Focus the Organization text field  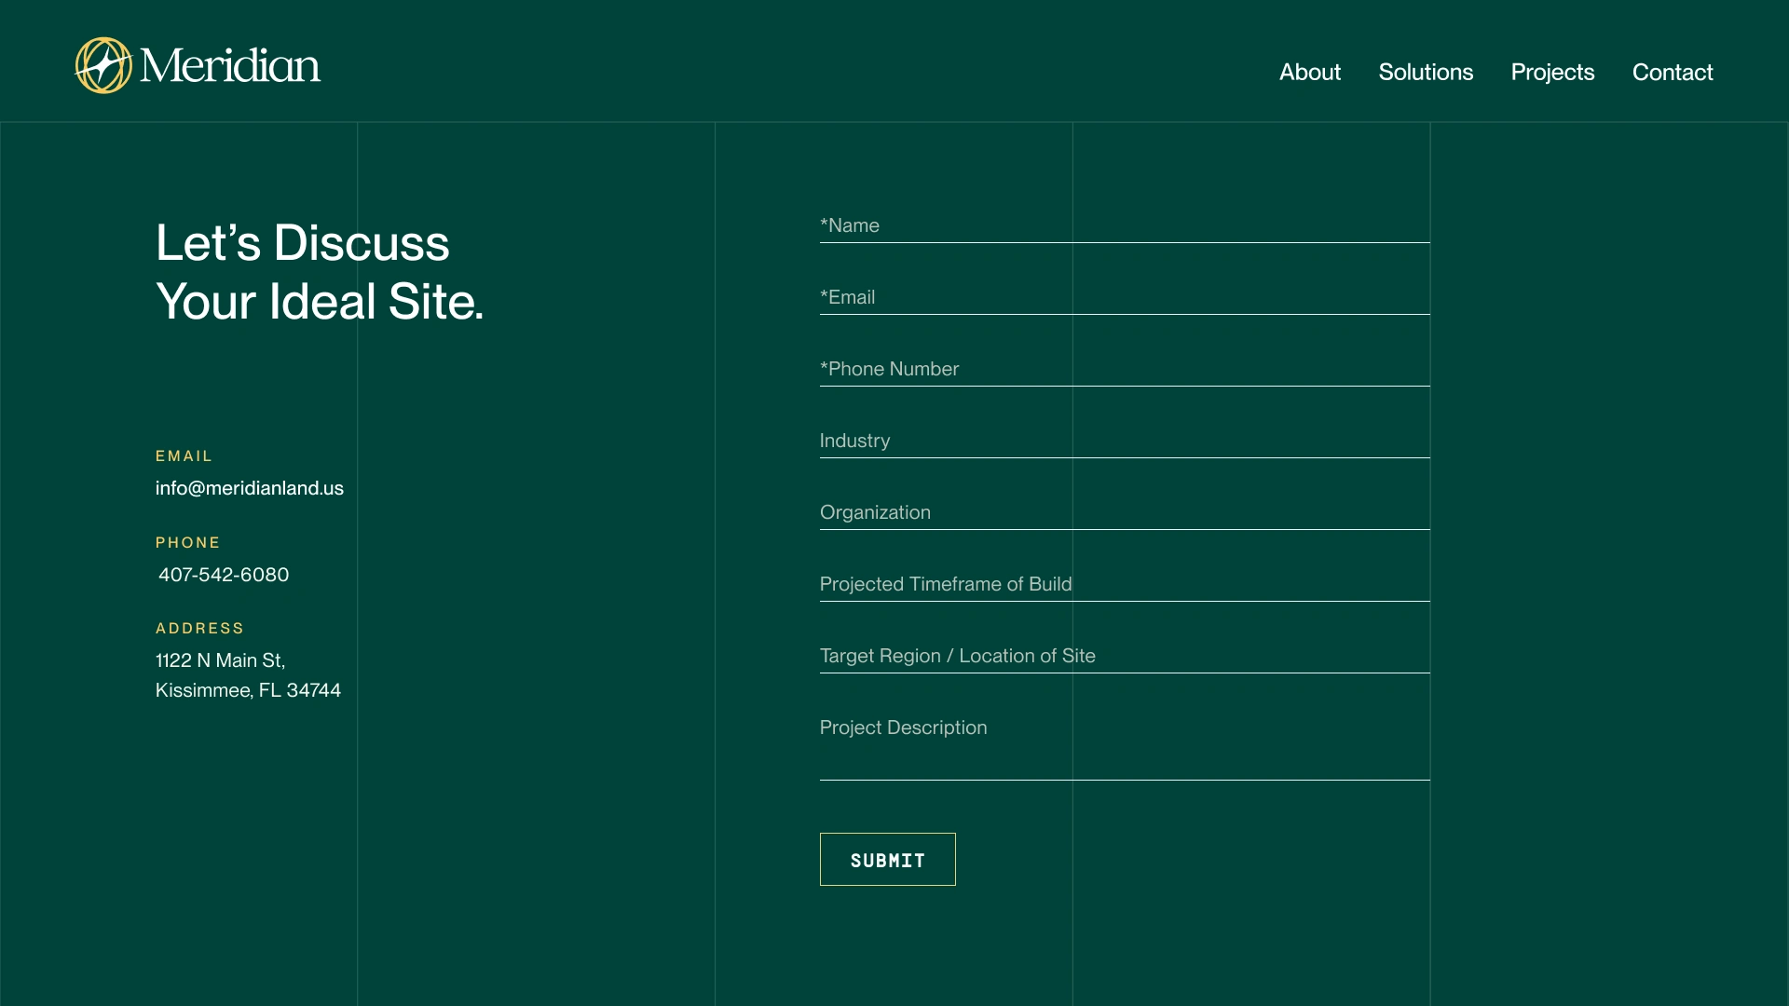pos(1124,513)
